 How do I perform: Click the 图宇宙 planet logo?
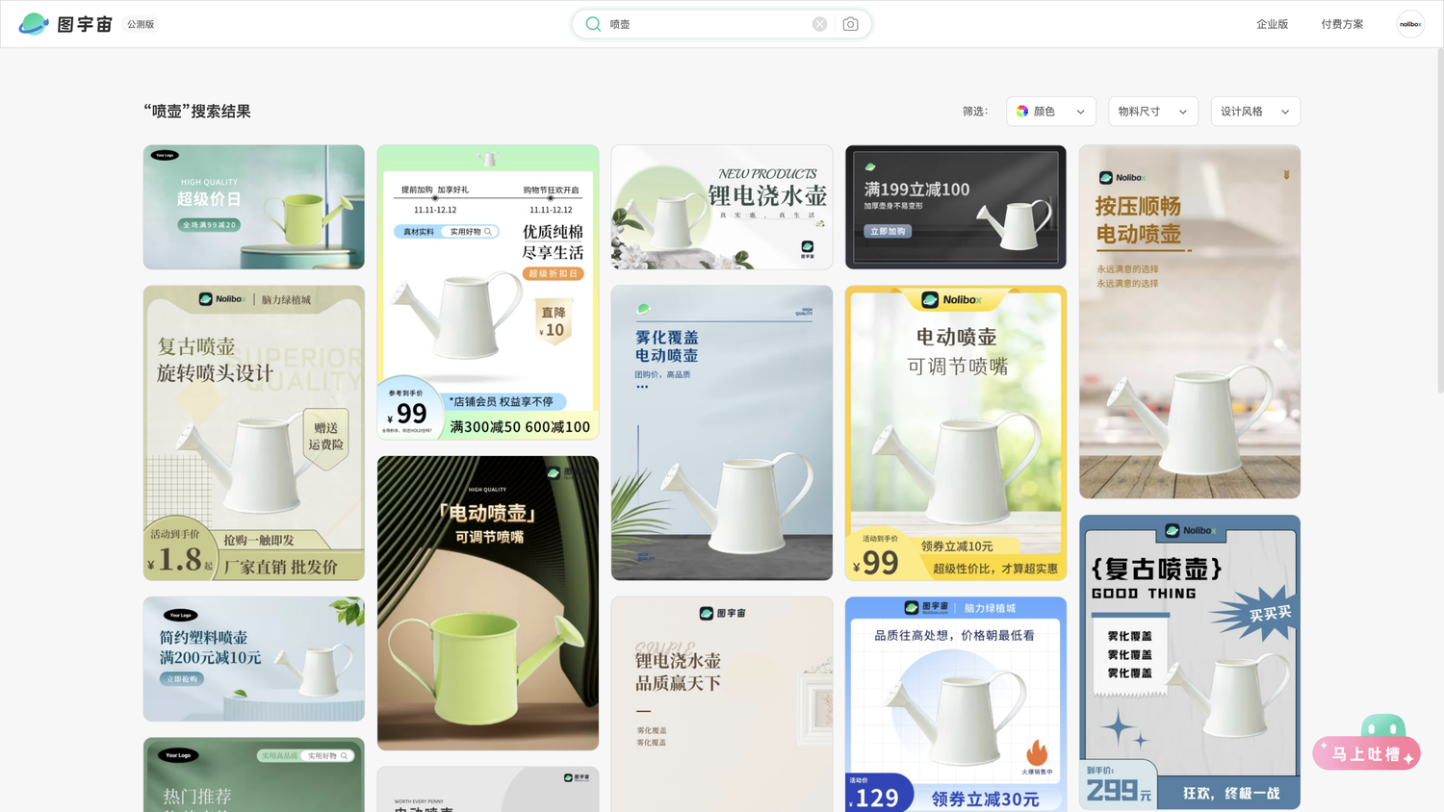coord(34,24)
